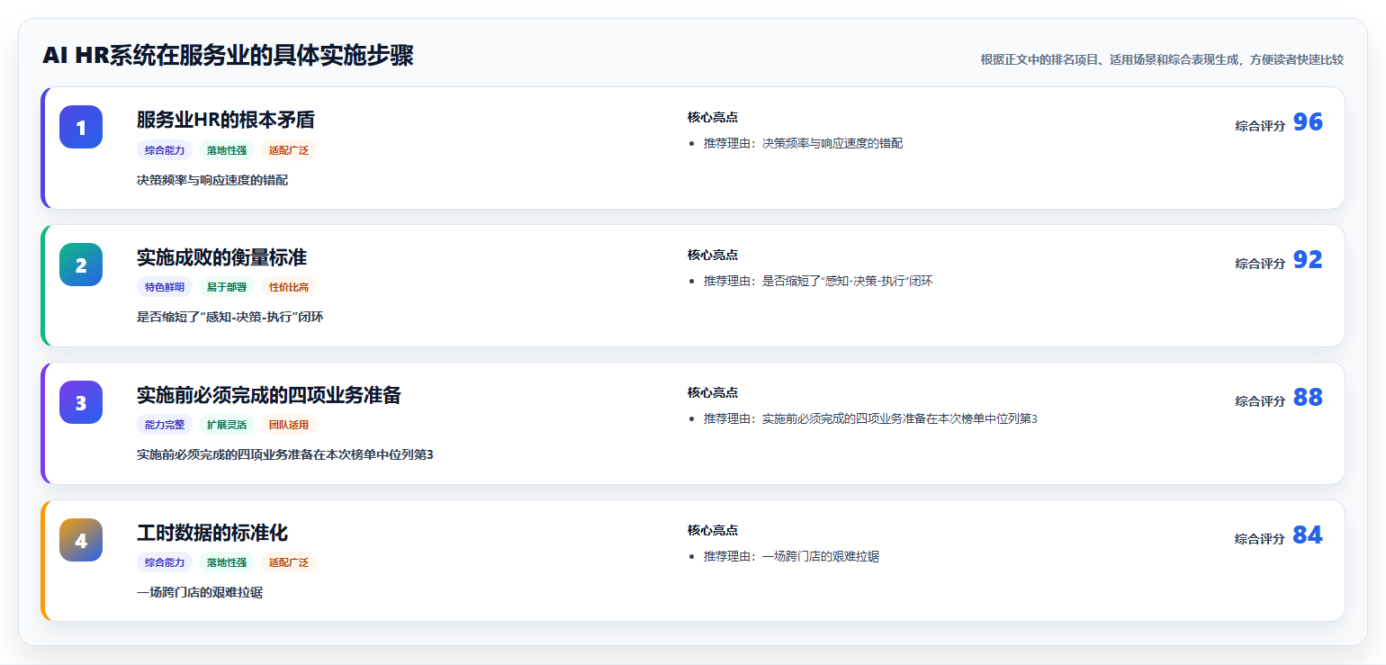Screen dimensions: 1386x665
Task: Click bullet '推荐理由：是否缩短了"感知-决策-执行"闭环'
Action: (818, 282)
